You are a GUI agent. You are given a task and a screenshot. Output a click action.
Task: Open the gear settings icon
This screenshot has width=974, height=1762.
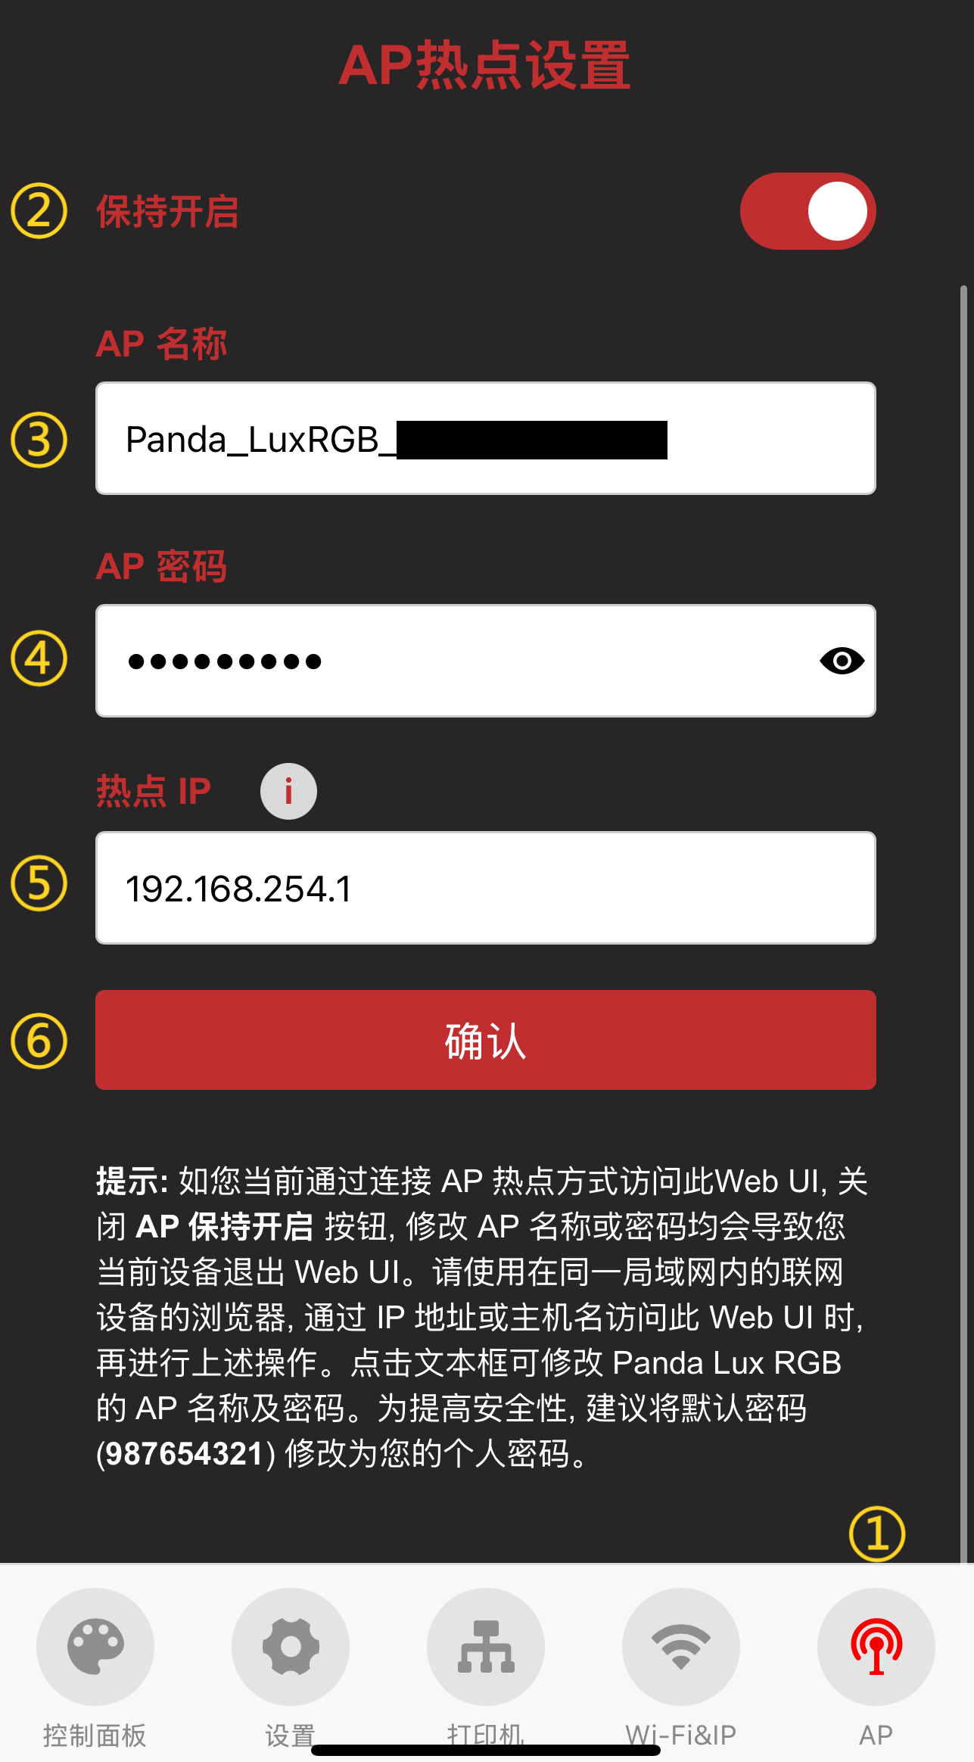click(x=291, y=1646)
